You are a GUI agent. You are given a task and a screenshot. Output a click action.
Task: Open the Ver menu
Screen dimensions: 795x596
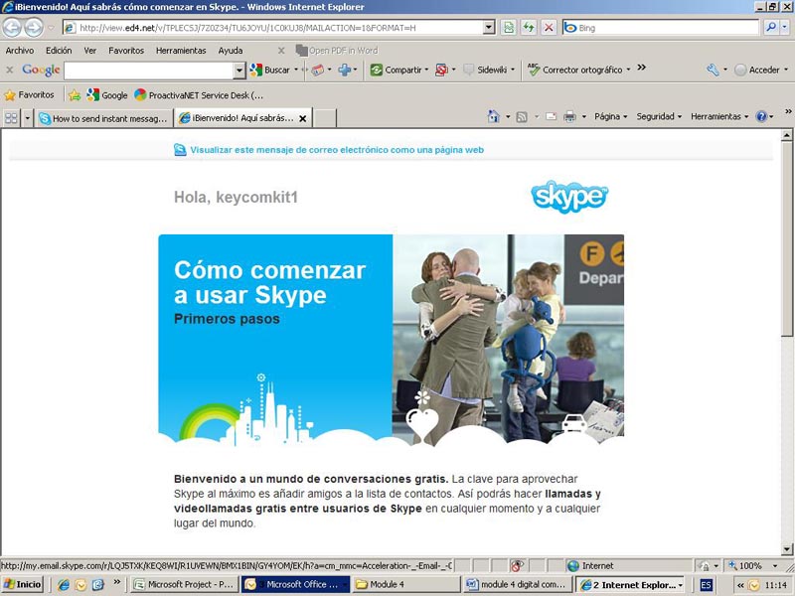coord(90,51)
